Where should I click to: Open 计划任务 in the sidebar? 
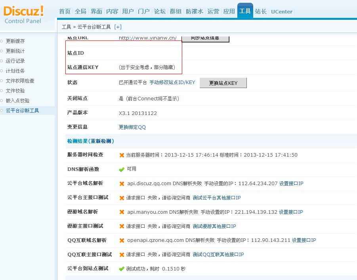15,71
